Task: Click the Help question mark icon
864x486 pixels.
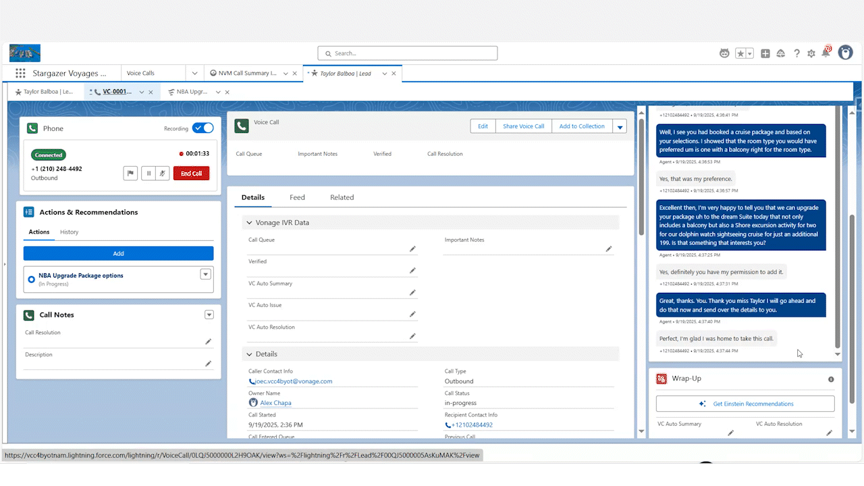Action: pyautogui.click(x=796, y=53)
